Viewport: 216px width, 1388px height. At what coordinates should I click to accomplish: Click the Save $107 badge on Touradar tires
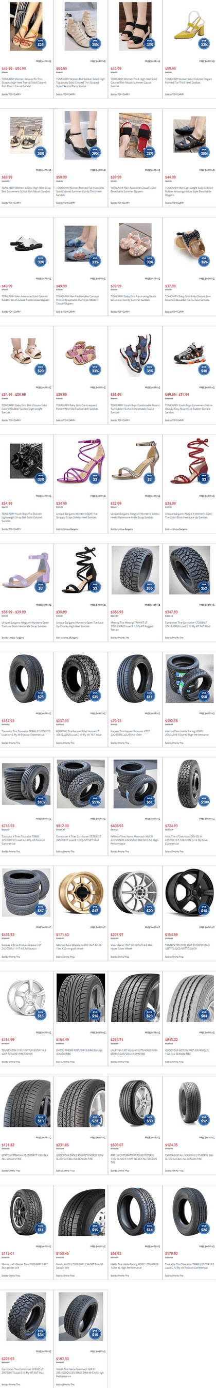41,801
